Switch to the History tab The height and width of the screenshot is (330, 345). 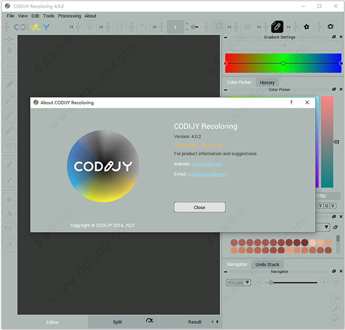click(267, 82)
